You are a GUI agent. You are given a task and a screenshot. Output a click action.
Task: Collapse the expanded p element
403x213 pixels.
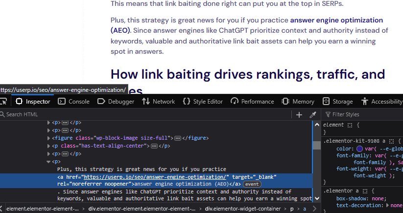48,161
